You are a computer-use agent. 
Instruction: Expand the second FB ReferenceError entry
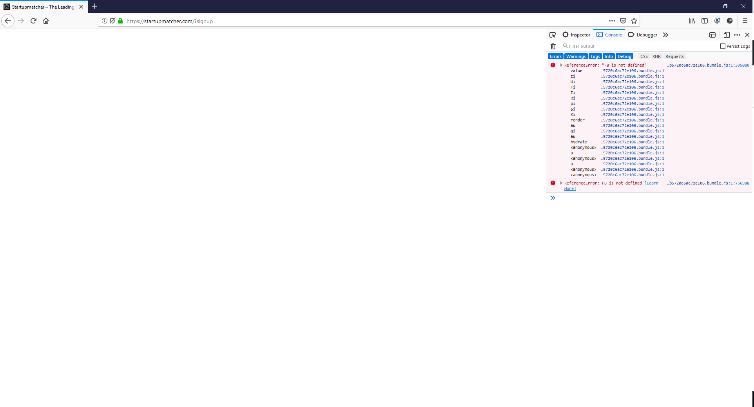561,183
